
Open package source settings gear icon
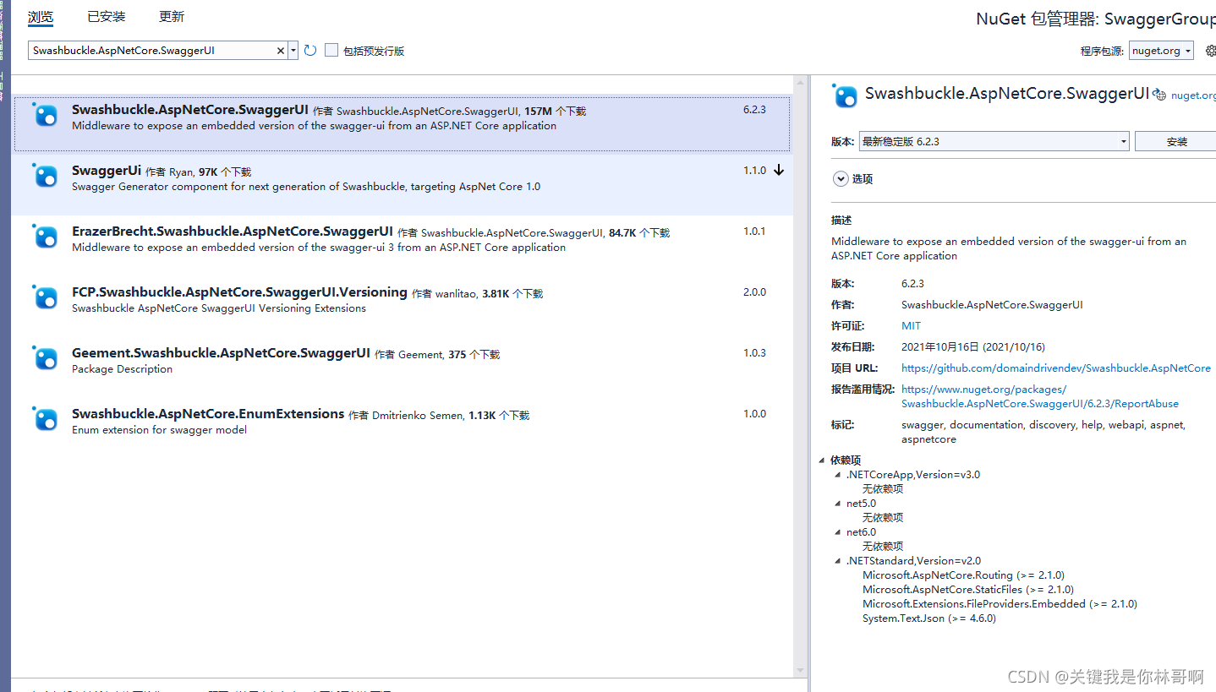[x=1210, y=51]
